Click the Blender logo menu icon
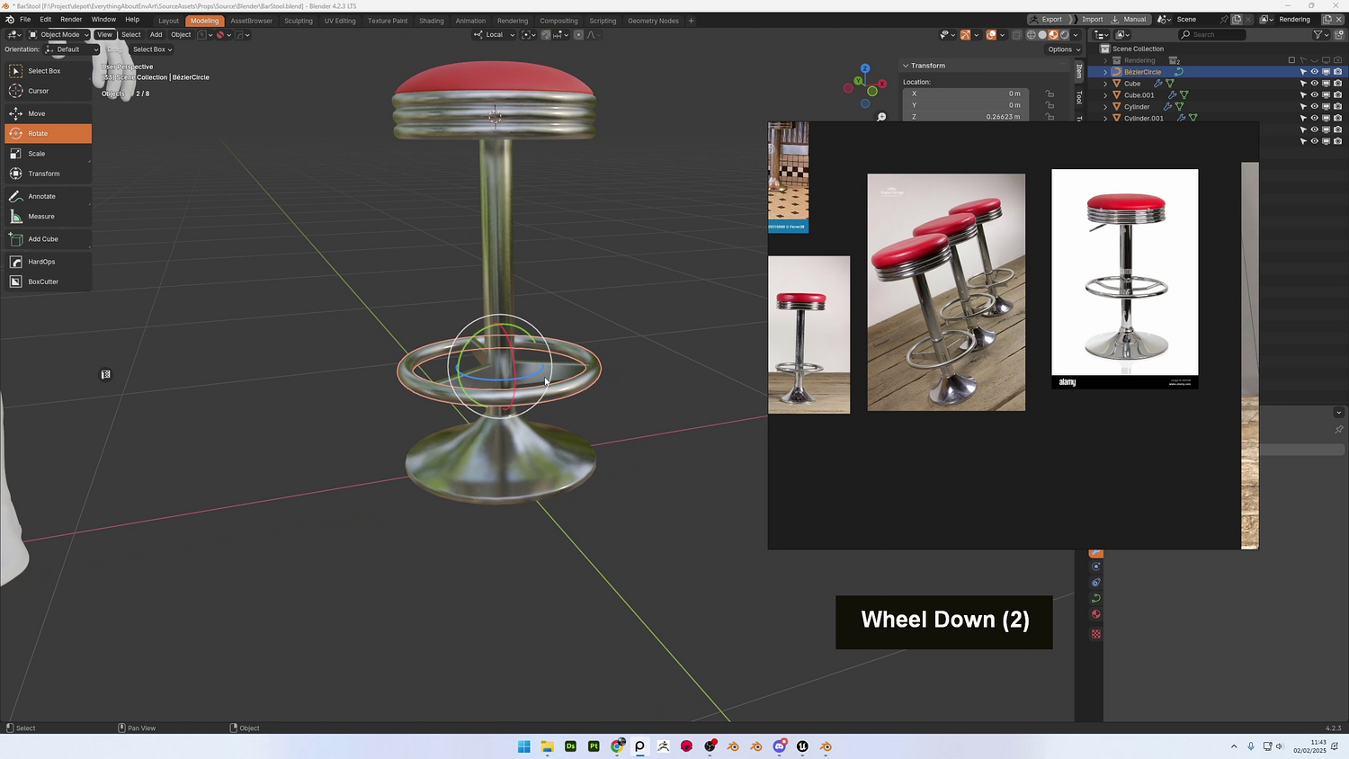Viewport: 1349px width, 759px height. (10, 20)
